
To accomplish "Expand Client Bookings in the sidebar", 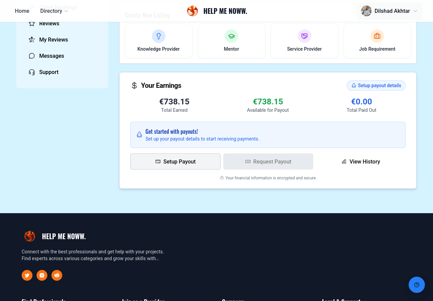I will pyautogui.click(x=58, y=7).
